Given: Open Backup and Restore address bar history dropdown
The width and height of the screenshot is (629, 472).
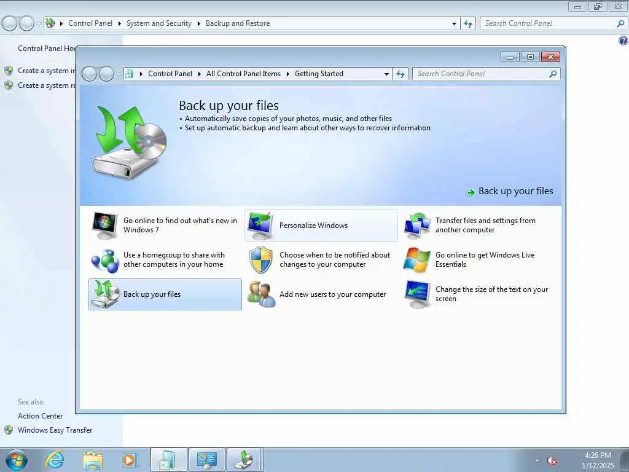Looking at the screenshot, I should pos(454,24).
